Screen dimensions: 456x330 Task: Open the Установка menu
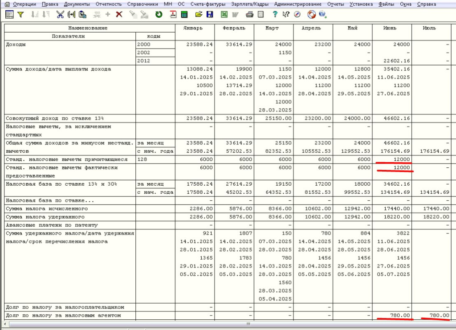[361, 4]
